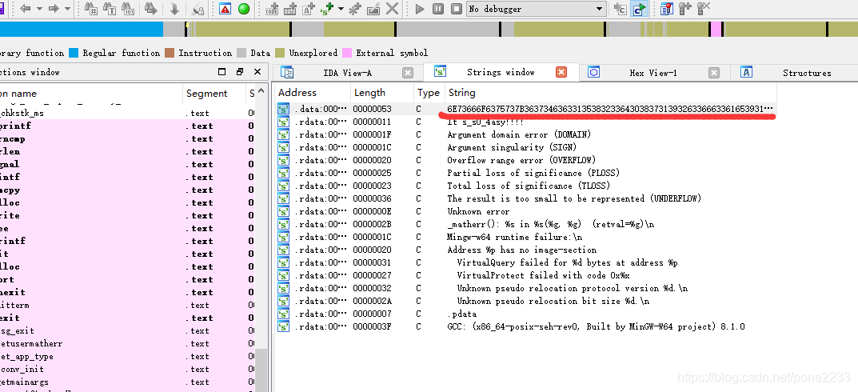
Task: Select the 00000053 length cell
Action: 372,109
